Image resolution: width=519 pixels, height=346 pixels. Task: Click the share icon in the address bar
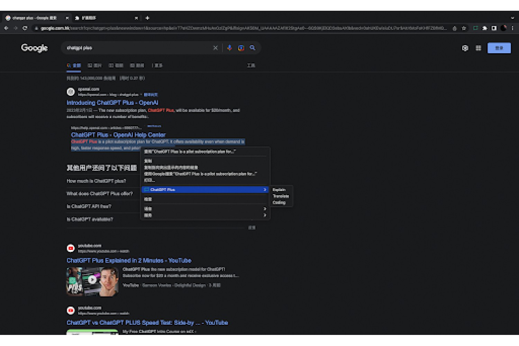click(x=455, y=28)
